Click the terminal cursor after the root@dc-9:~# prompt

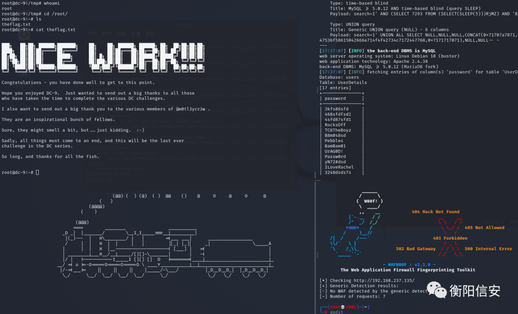[x=37, y=172]
